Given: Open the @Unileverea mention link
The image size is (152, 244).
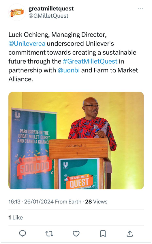Looking at the screenshot, I should click(27, 43).
